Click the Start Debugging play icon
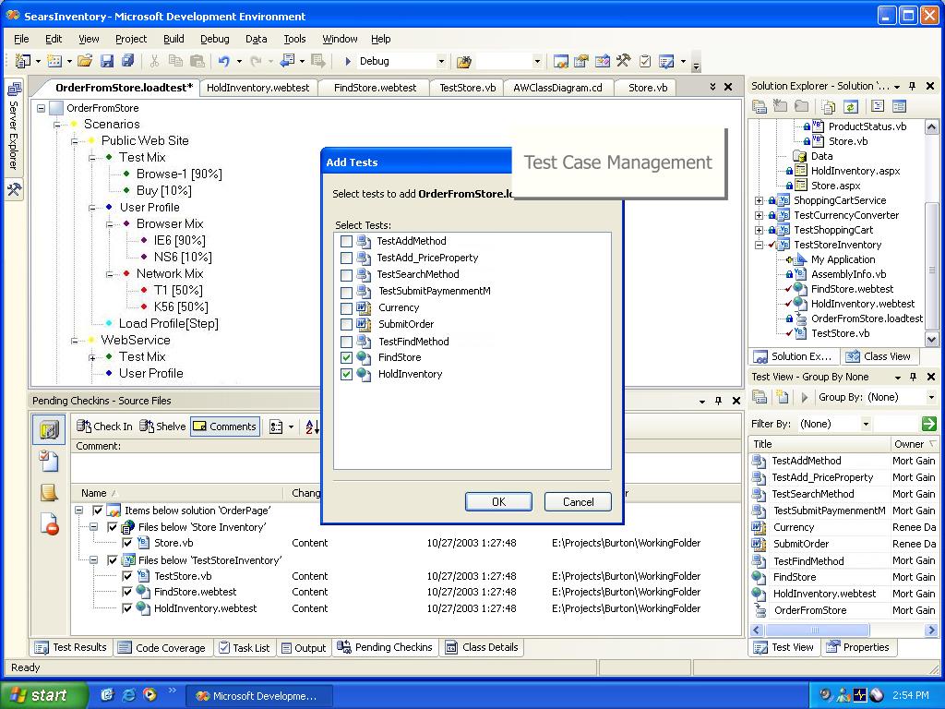 click(x=348, y=61)
